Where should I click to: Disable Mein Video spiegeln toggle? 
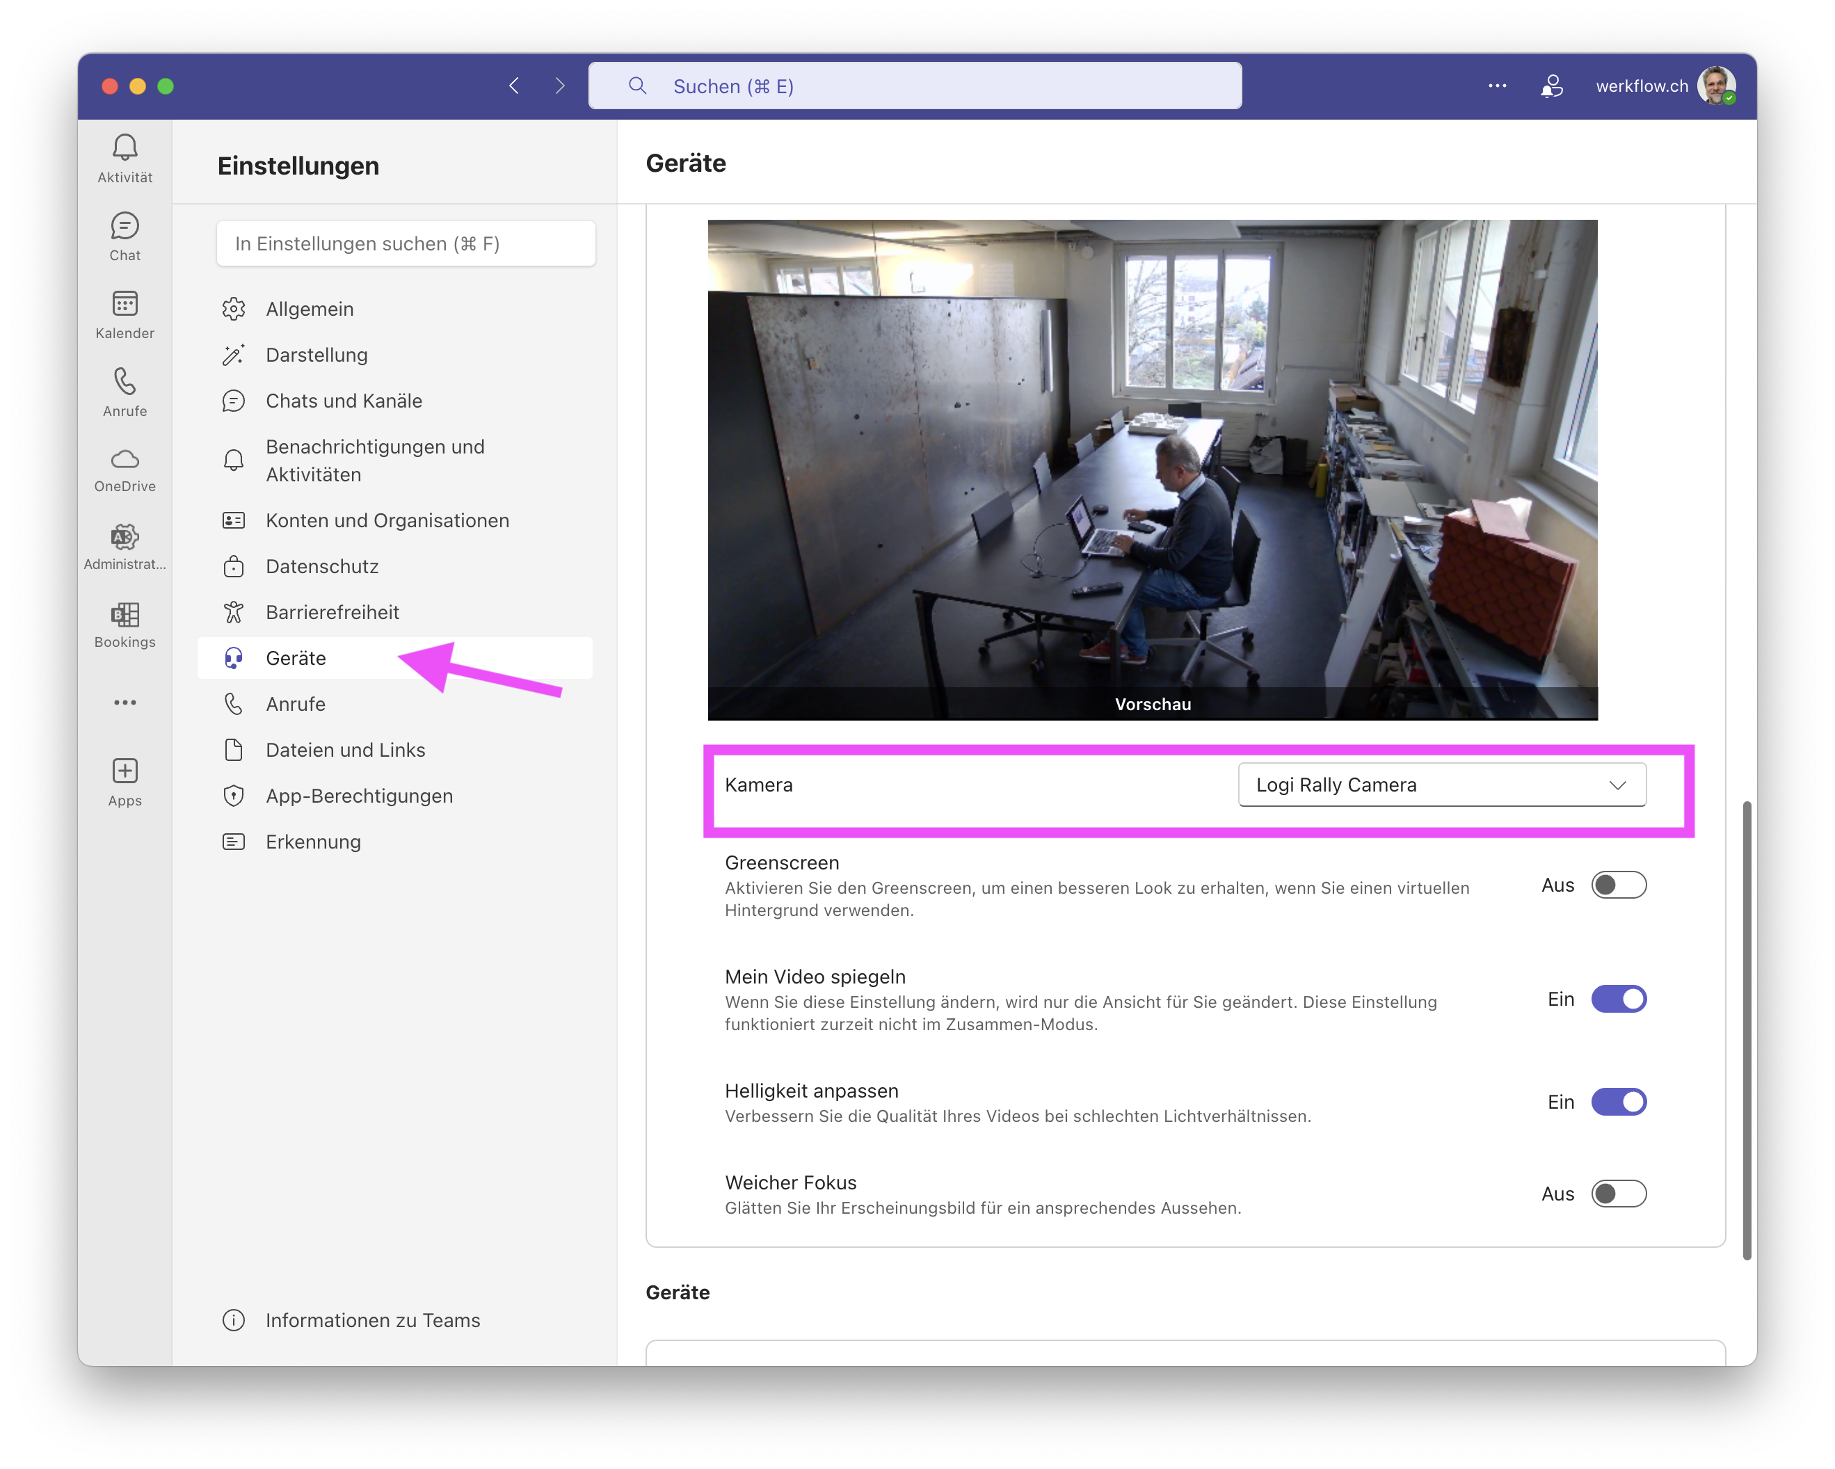click(1618, 1000)
